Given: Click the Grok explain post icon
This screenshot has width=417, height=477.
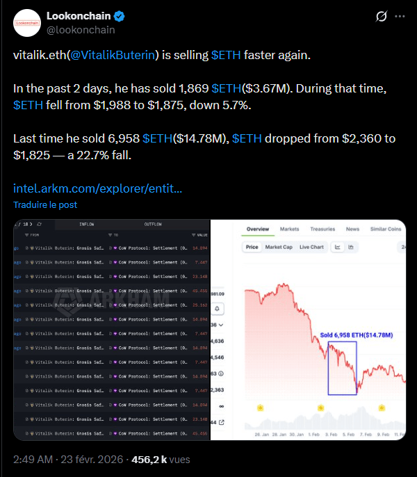Looking at the screenshot, I should 380,16.
